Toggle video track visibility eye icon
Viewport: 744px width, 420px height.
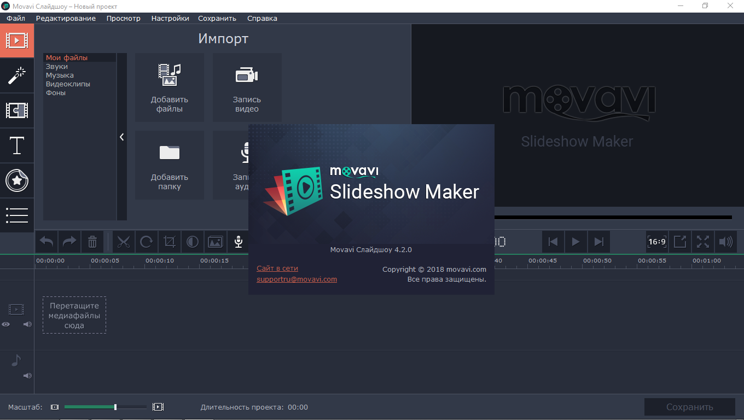pyautogui.click(x=6, y=324)
